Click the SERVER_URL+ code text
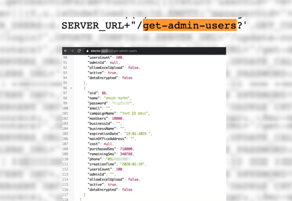This screenshot has height=201, width=292. click(96, 26)
